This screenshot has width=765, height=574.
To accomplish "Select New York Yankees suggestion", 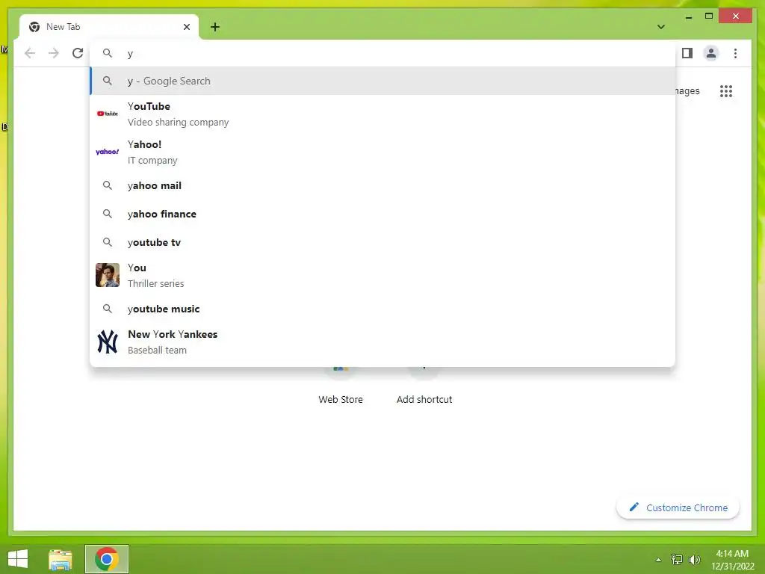I will [383, 342].
